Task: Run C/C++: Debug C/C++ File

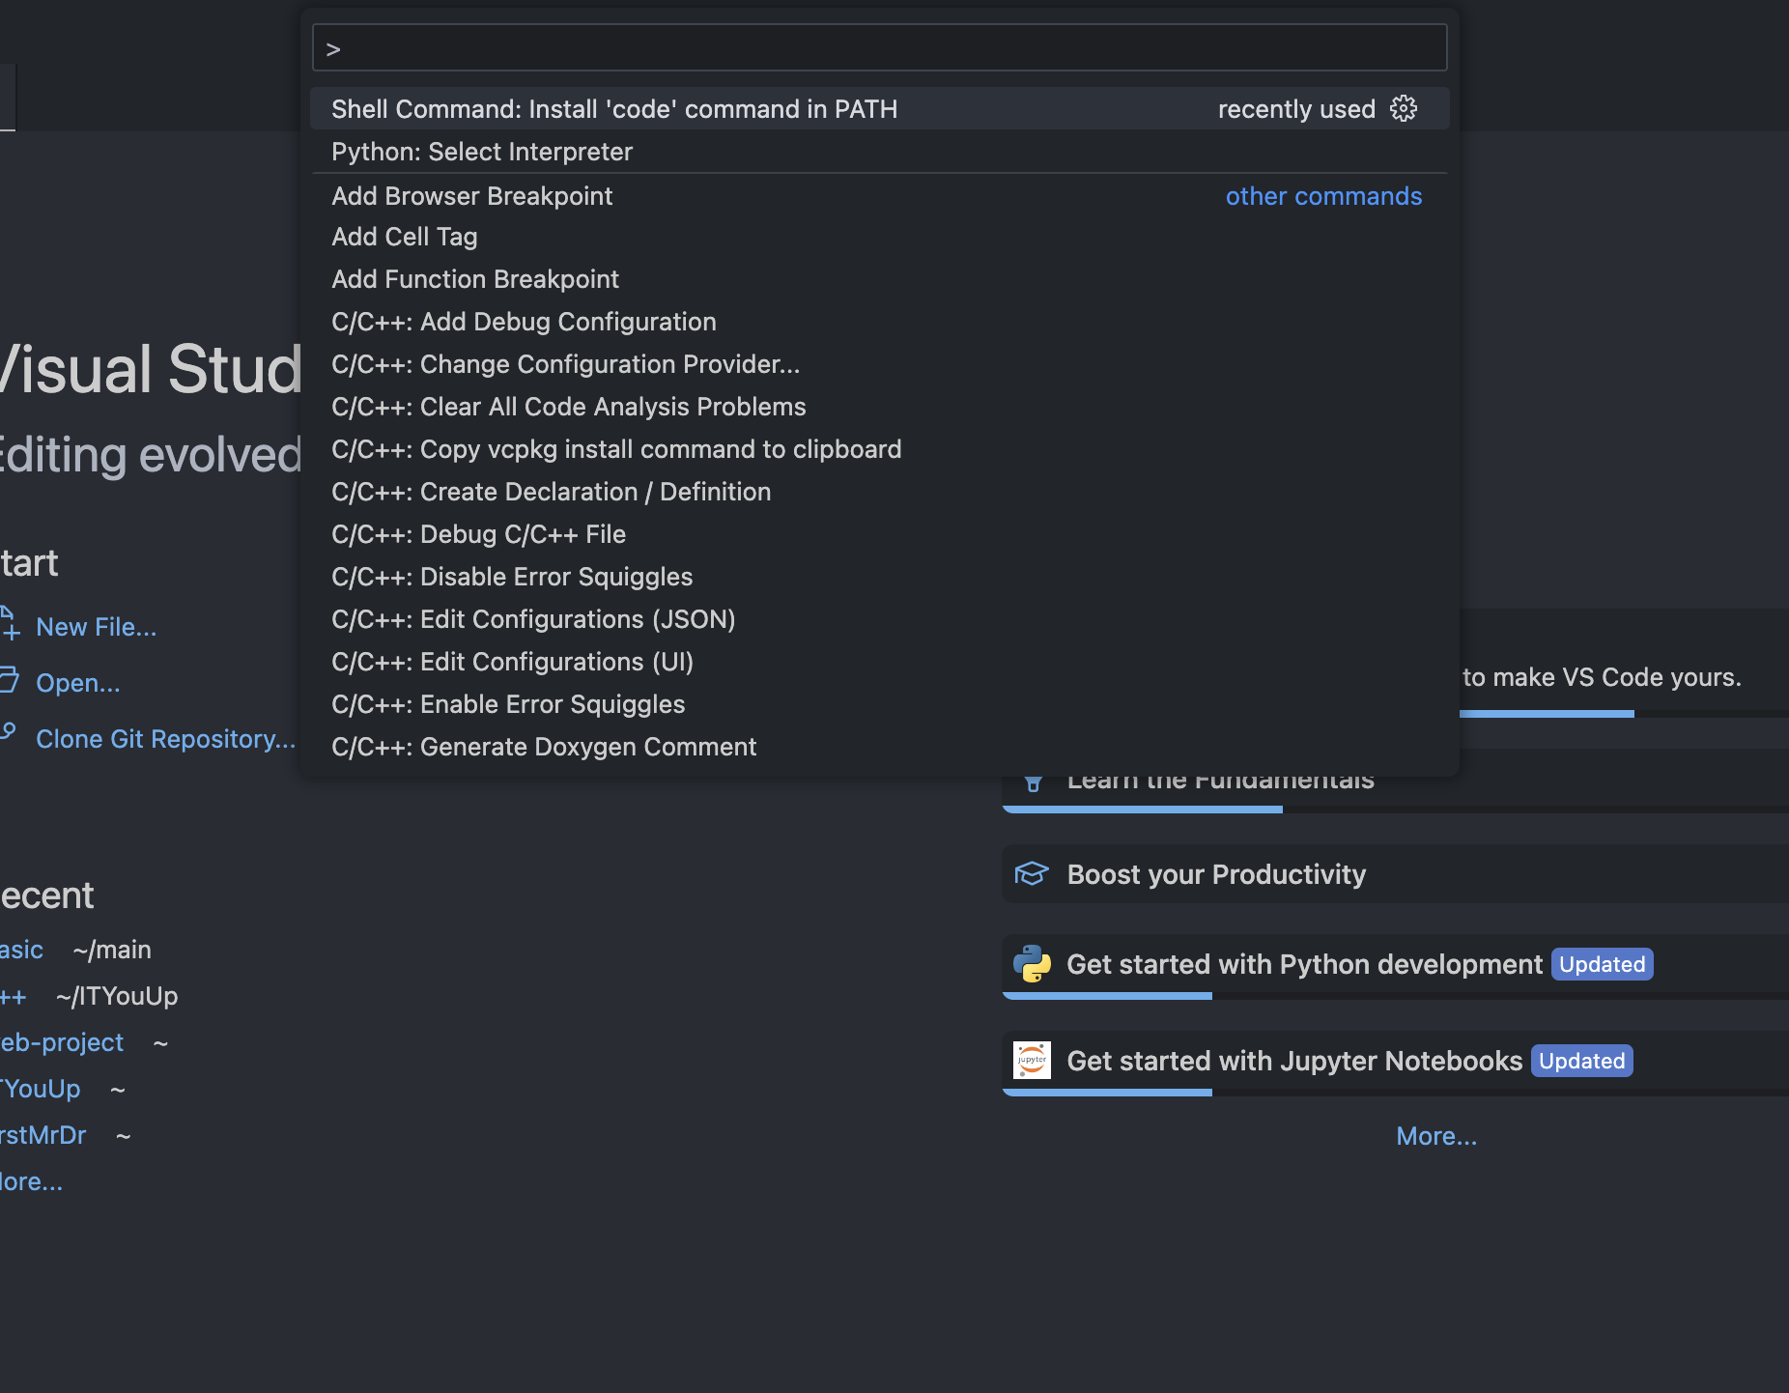Action: coord(879,534)
